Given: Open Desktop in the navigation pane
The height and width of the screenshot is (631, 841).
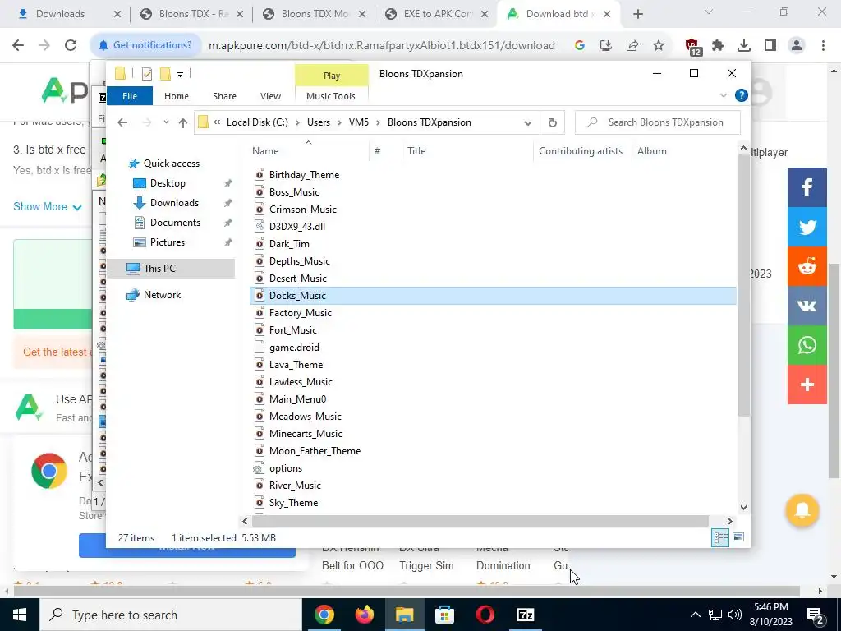Looking at the screenshot, I should click(x=168, y=183).
